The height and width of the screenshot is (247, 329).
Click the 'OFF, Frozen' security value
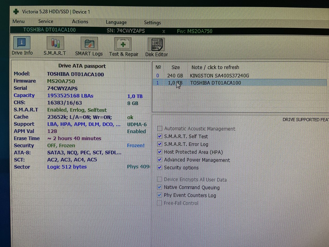pos(61,146)
